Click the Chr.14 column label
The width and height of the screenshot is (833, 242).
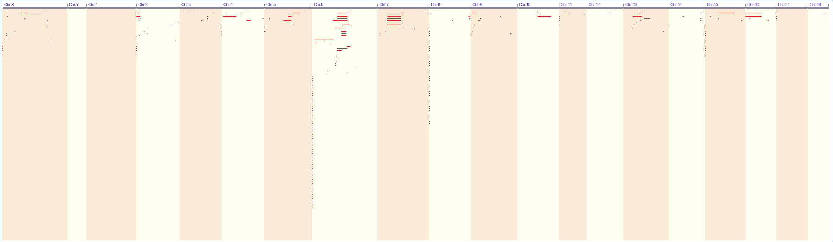pos(676,4)
